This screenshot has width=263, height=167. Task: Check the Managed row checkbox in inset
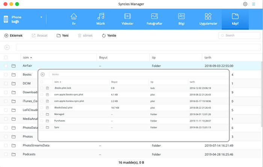click(x=42, y=114)
